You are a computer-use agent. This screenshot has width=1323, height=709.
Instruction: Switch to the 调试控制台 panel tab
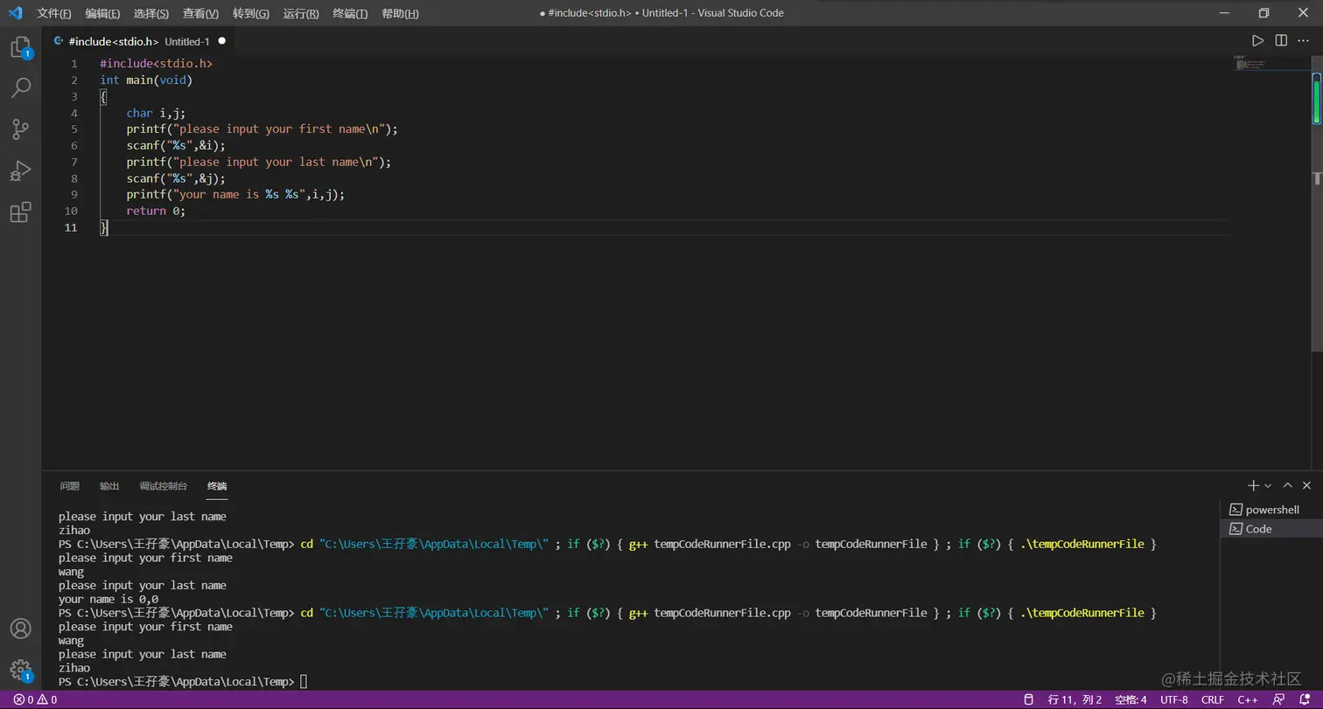pos(164,486)
